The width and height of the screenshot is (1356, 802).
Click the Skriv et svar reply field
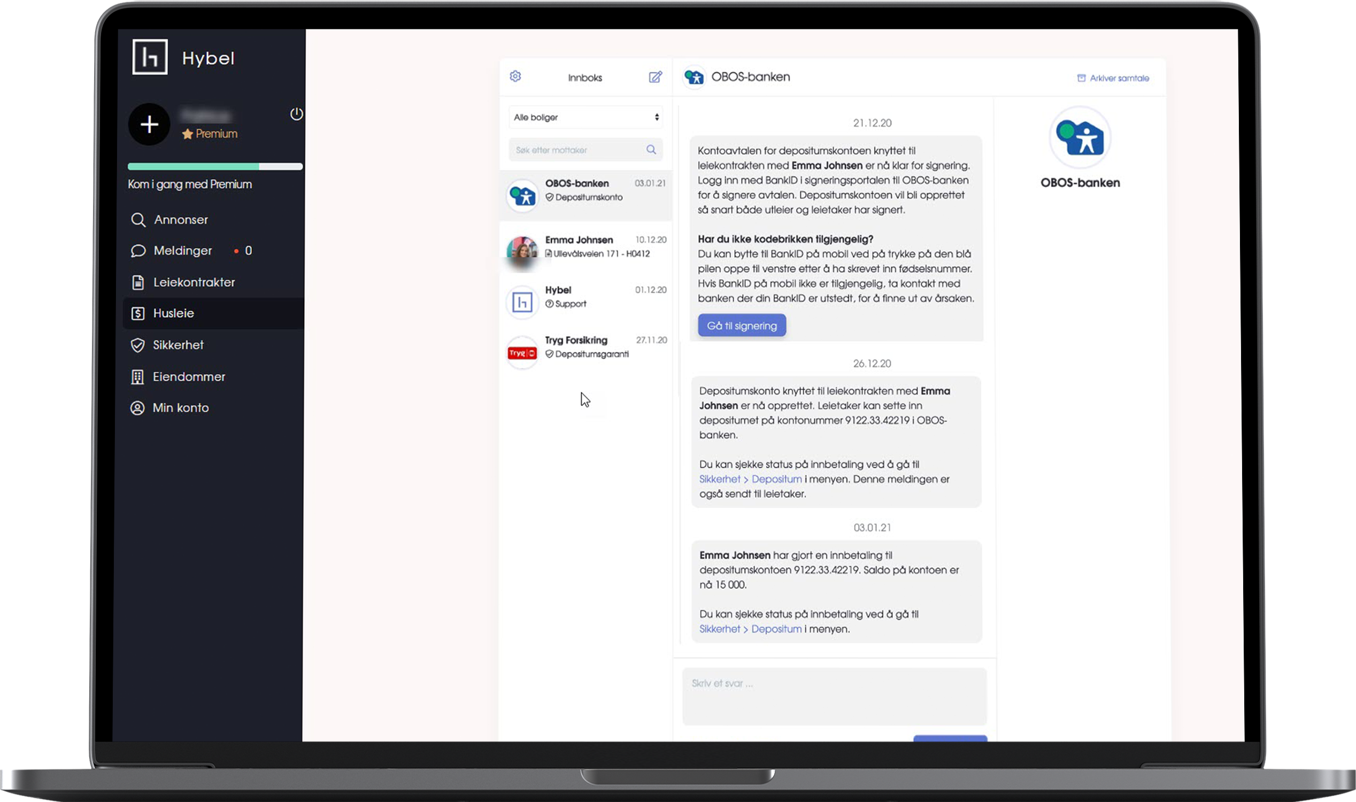point(834,696)
